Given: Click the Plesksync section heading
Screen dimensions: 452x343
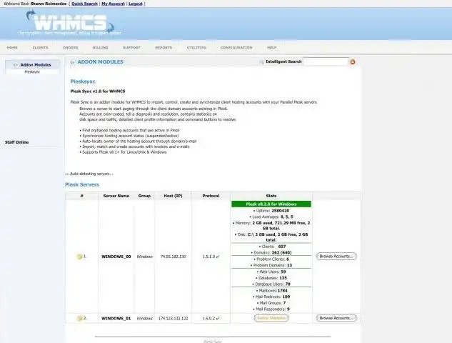Looking at the screenshot, I should pos(83,81).
